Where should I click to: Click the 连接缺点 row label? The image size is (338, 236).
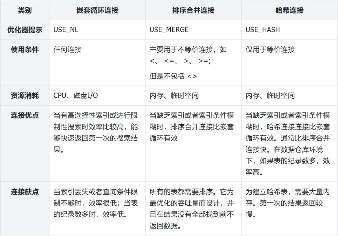click(25, 192)
